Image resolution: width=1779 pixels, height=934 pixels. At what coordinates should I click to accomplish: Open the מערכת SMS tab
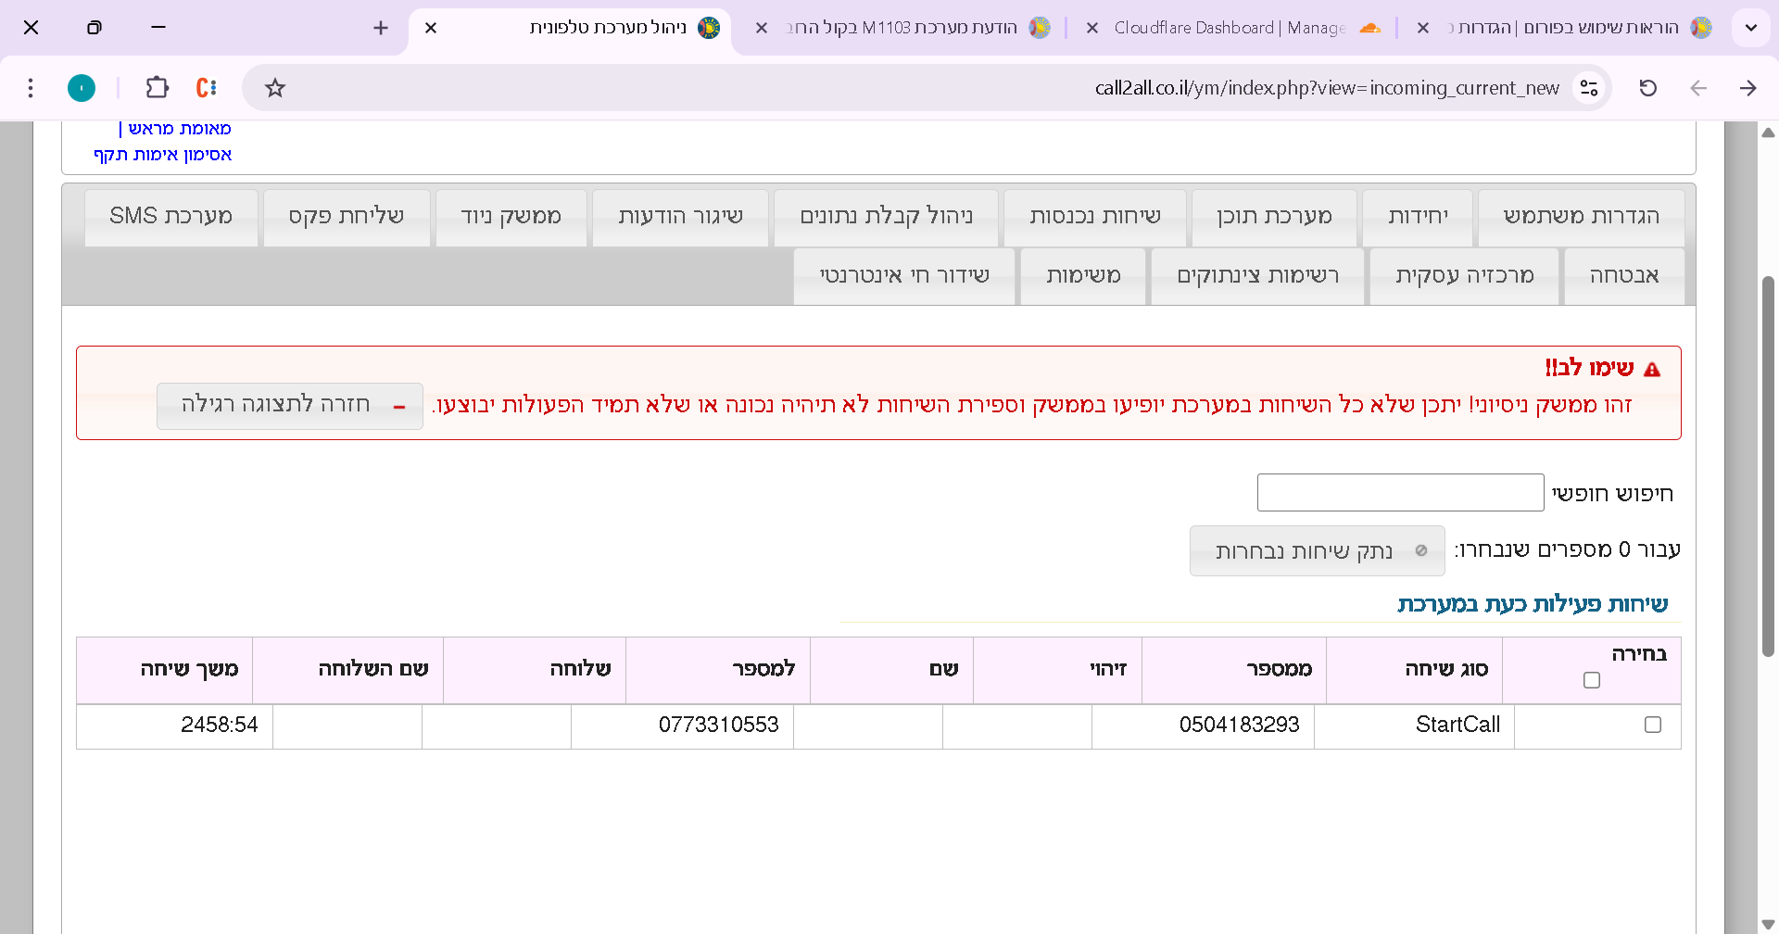(171, 217)
